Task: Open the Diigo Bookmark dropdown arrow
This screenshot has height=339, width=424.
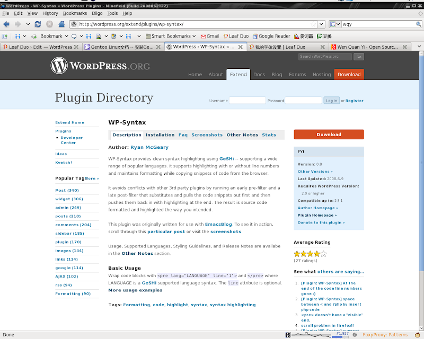Action: pos(67,36)
